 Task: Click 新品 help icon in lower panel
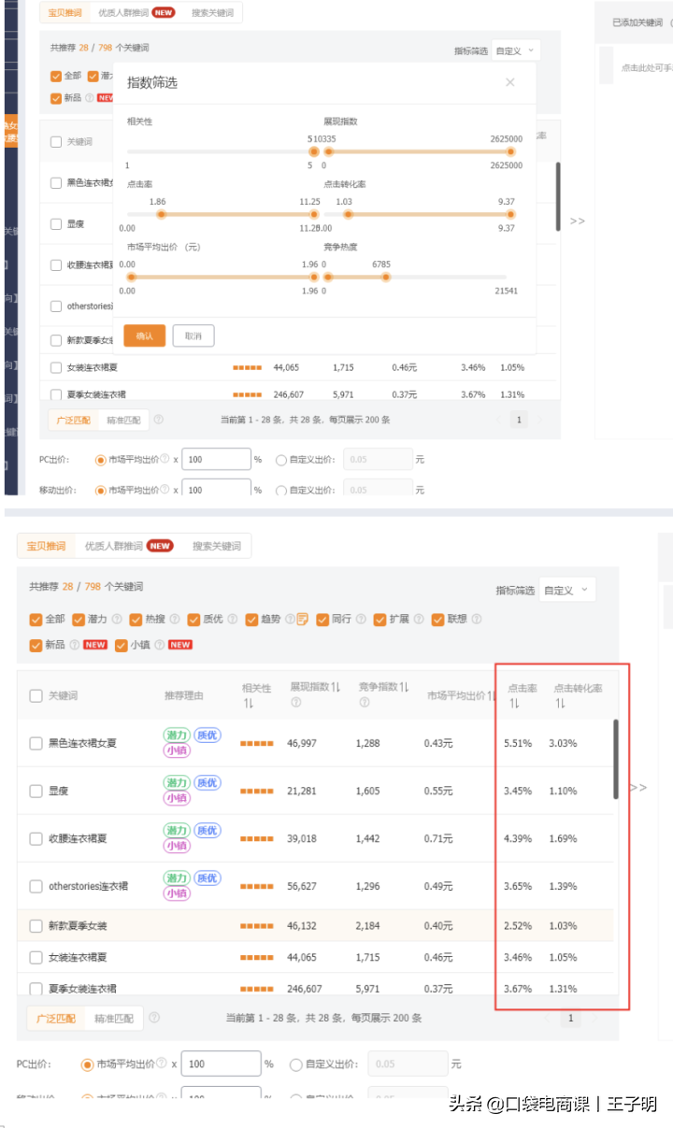(74, 645)
